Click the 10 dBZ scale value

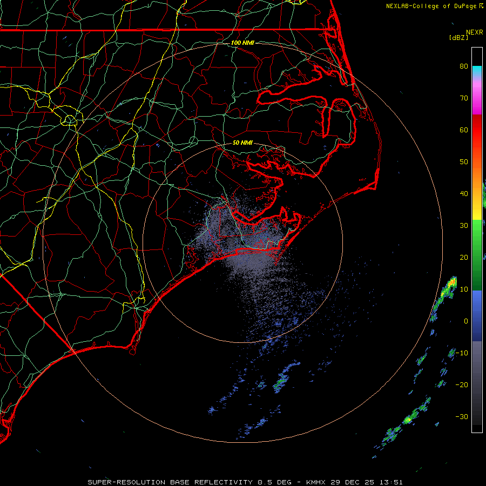point(464,289)
